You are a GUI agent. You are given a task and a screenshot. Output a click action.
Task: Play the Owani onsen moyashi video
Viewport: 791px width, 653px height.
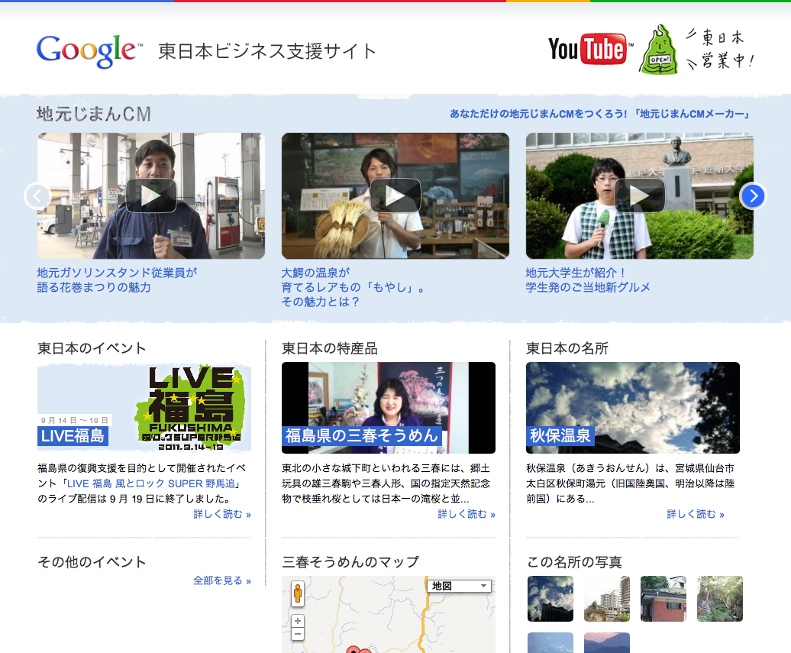pos(395,196)
